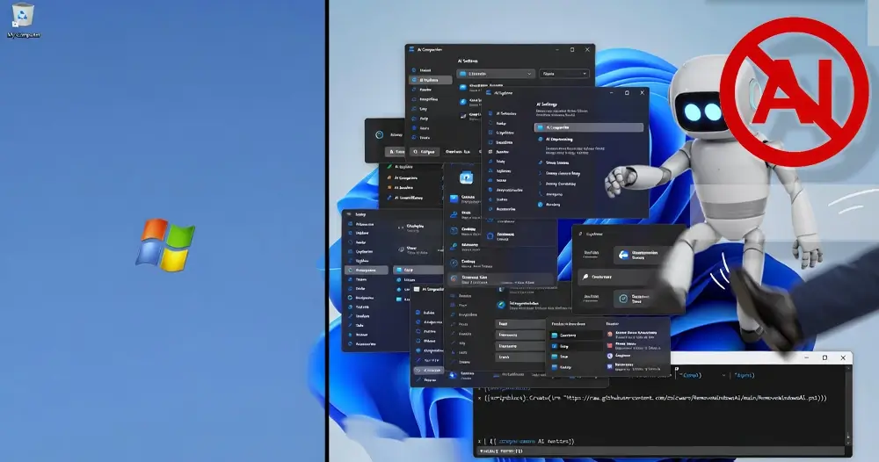
Task: Select the highlighted sidebar item in the rear AI Companion window
Action: (431, 80)
